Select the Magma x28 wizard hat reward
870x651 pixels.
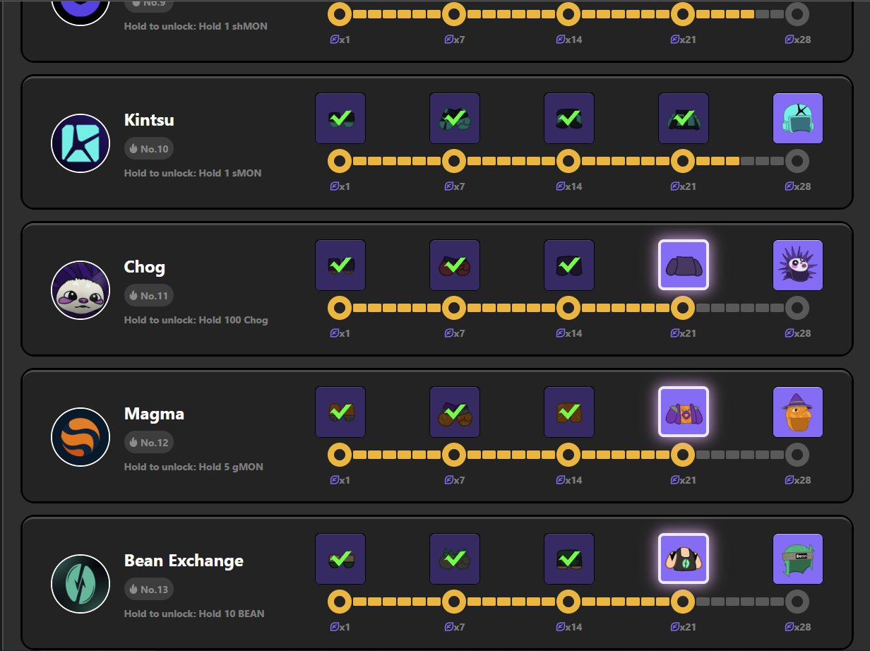[x=797, y=412]
